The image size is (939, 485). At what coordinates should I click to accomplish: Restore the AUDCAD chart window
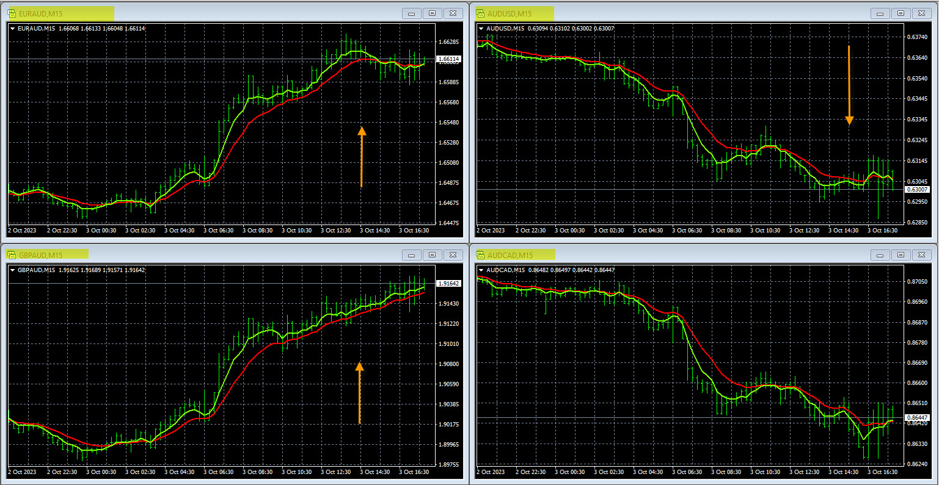pyautogui.click(x=901, y=254)
